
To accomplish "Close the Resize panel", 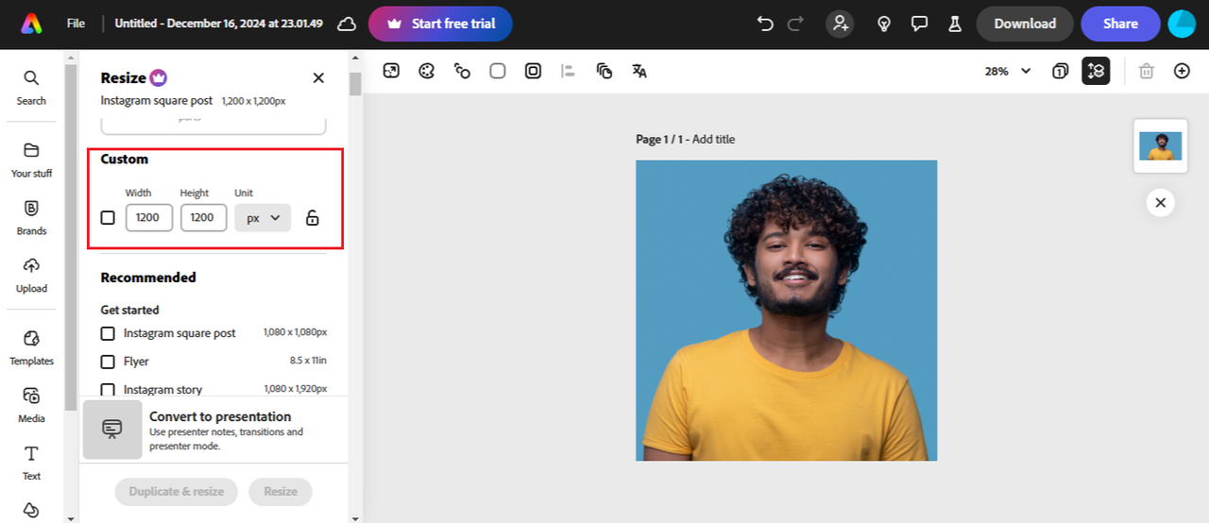I will click(x=318, y=78).
